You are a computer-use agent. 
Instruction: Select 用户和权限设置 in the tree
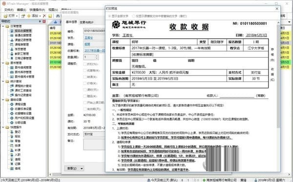pos(24,118)
